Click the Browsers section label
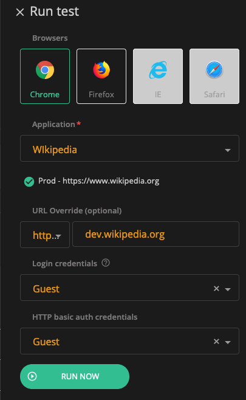 tap(50, 38)
